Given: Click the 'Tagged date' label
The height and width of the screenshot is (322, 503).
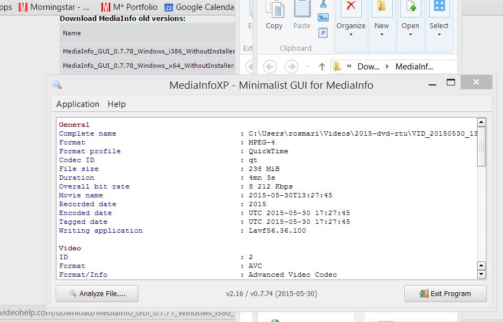Looking at the screenshot, I should tap(83, 222).
